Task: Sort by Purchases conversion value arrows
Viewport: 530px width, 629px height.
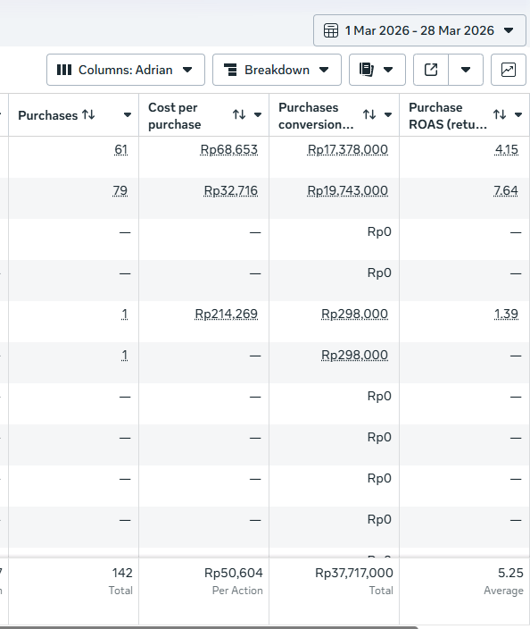Action: 369,114
